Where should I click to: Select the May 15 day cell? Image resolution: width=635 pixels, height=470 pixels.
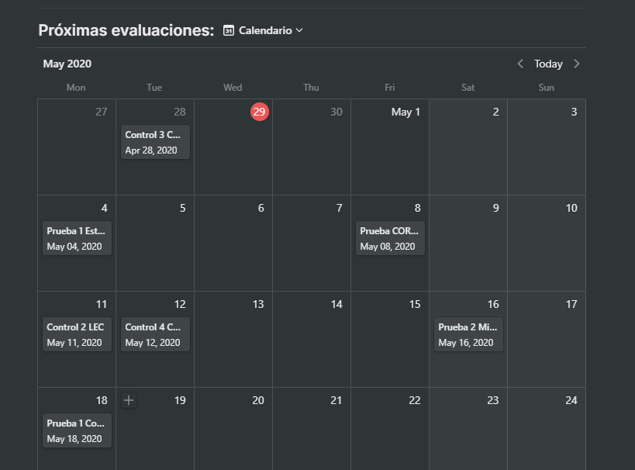pos(389,341)
